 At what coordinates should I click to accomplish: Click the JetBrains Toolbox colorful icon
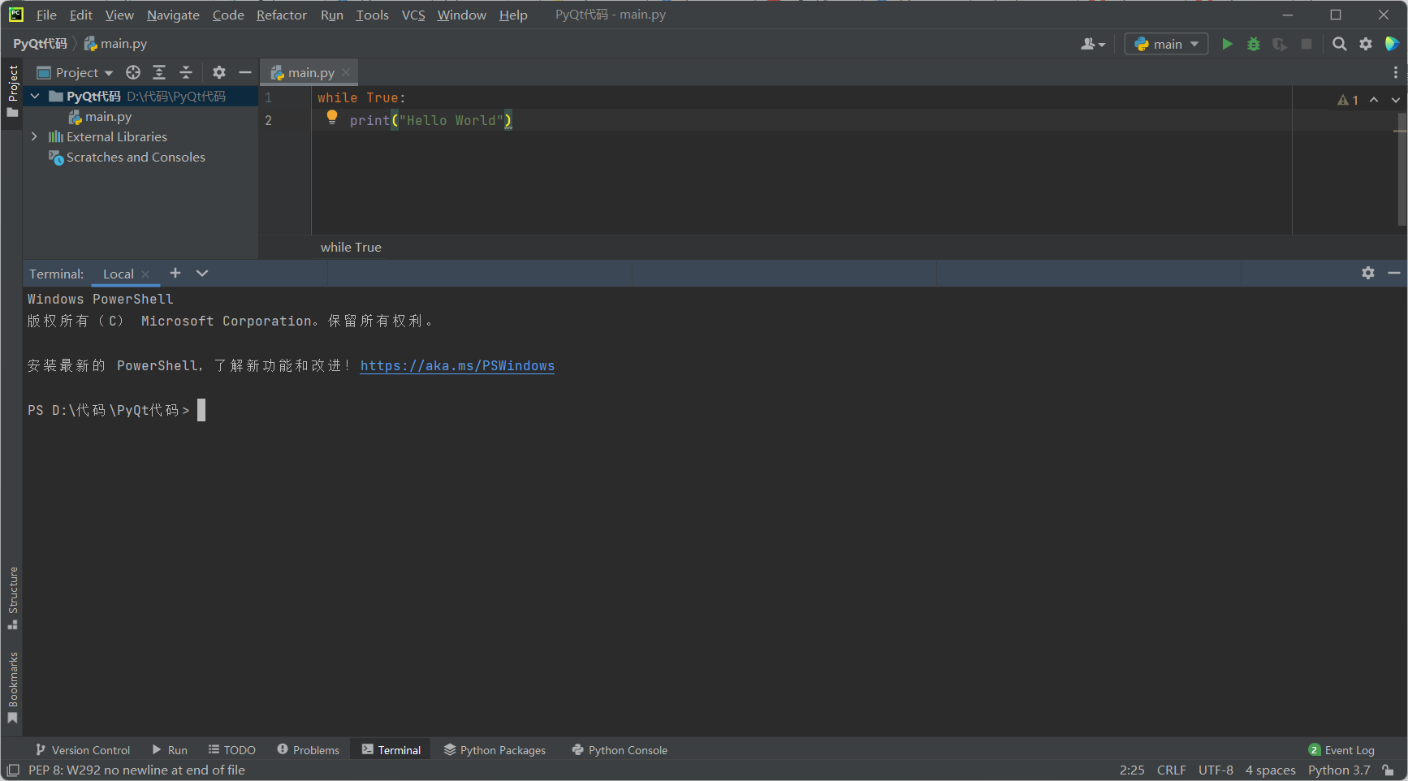[x=1392, y=44]
